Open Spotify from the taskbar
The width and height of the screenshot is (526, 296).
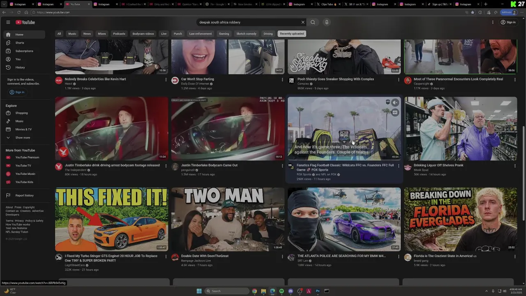[x=281, y=291]
